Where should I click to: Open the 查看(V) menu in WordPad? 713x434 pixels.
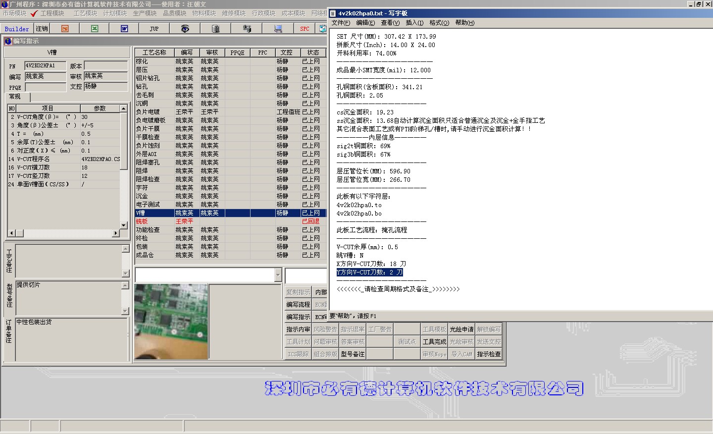(390, 23)
